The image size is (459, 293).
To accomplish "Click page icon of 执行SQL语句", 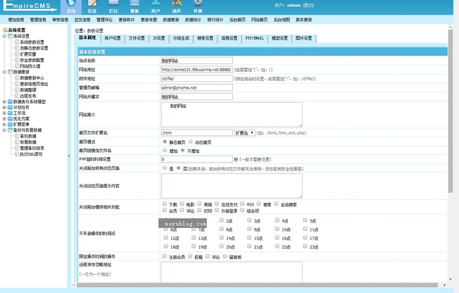I will click(17, 154).
